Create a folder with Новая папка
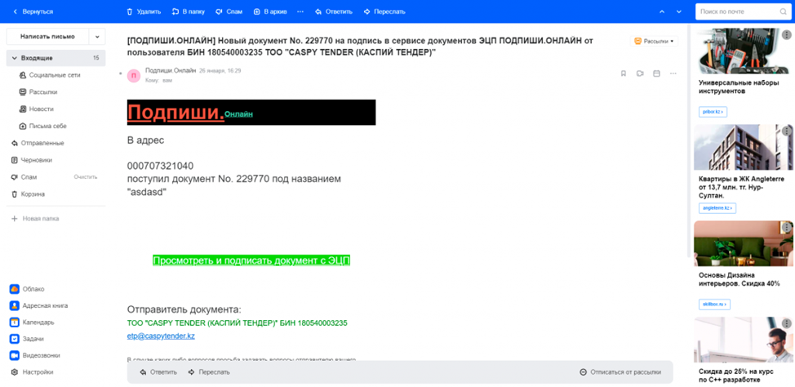The height and width of the screenshot is (387, 795). (35, 219)
